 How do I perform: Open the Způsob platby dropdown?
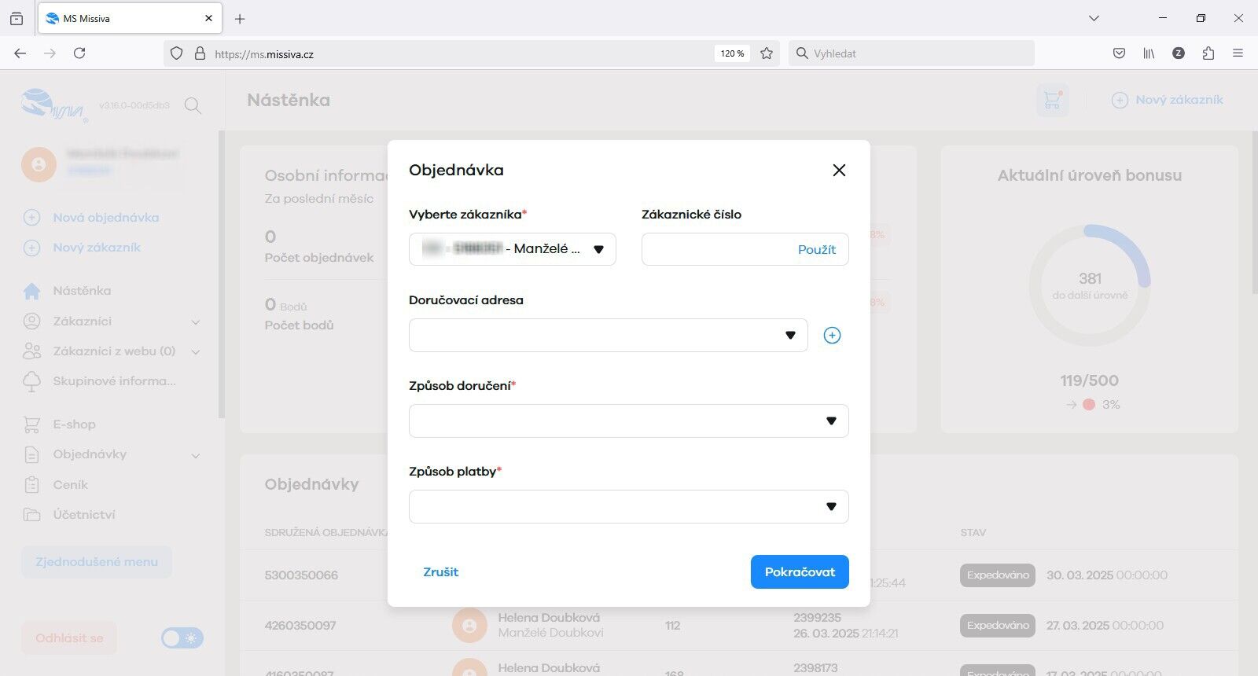point(629,506)
